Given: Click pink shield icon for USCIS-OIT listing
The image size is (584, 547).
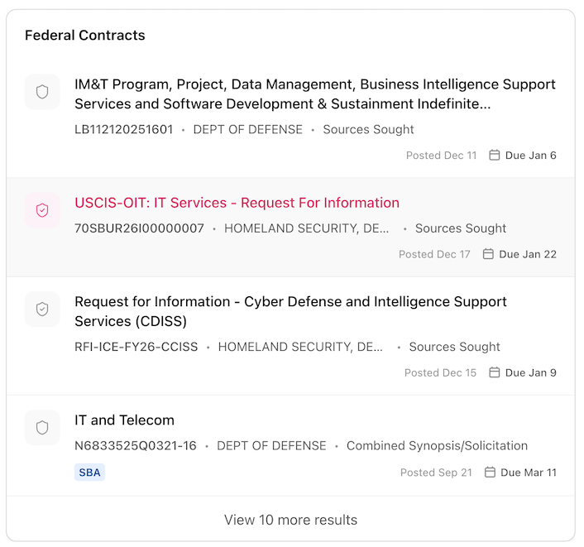Looking at the screenshot, I should (x=42, y=210).
